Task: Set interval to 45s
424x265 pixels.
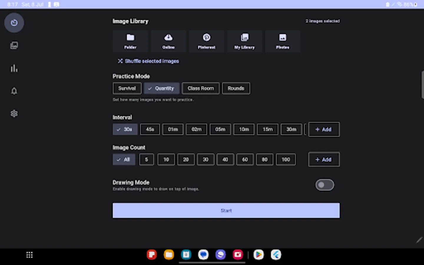Action: coord(150,129)
